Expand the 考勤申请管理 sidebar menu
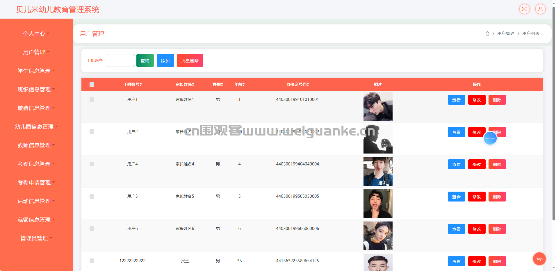Screen dimensions: 556x271 pos(36,182)
